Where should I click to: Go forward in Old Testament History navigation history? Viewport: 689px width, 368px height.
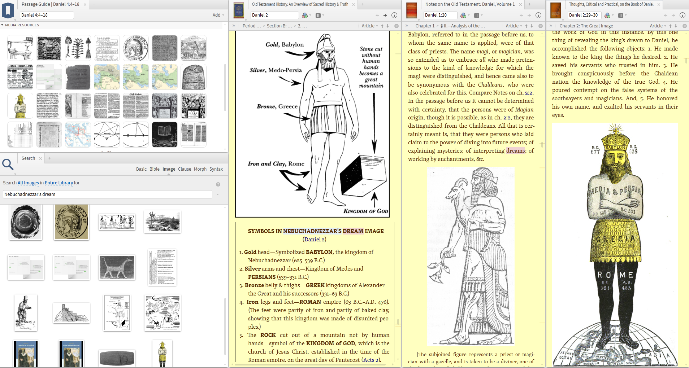[x=385, y=15]
